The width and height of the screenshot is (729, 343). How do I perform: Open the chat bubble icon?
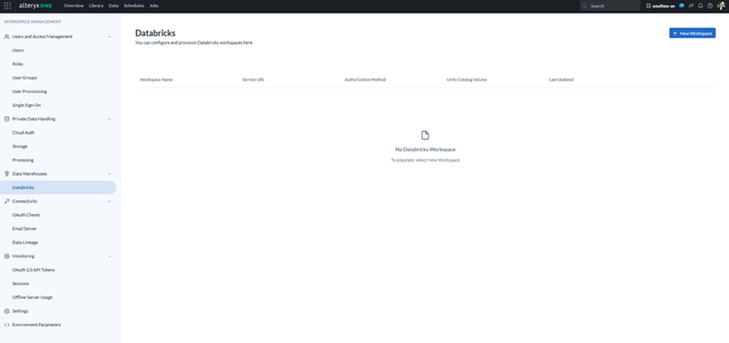click(682, 6)
